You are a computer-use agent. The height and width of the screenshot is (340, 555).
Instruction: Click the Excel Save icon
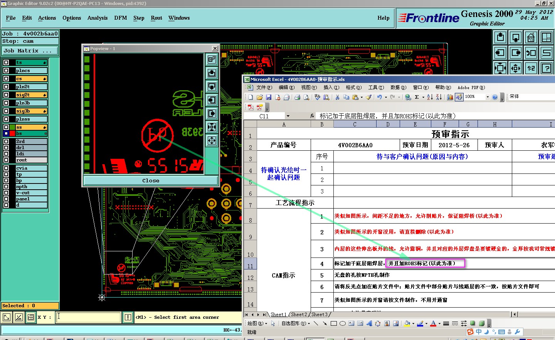(269, 97)
